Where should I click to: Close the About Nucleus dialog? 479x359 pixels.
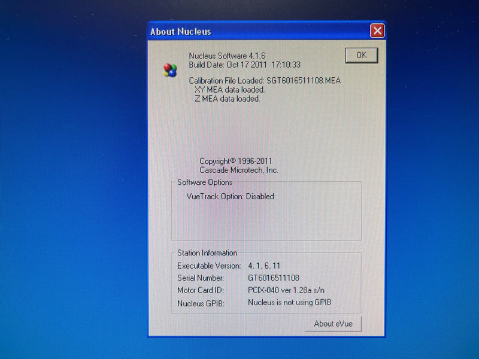point(377,31)
